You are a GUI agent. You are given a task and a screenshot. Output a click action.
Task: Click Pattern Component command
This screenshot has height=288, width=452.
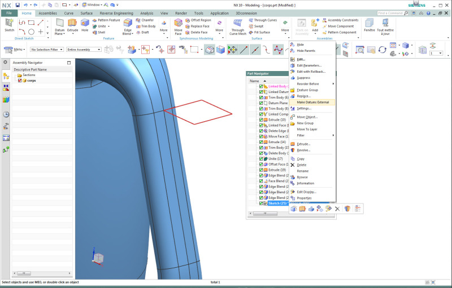(x=340, y=32)
